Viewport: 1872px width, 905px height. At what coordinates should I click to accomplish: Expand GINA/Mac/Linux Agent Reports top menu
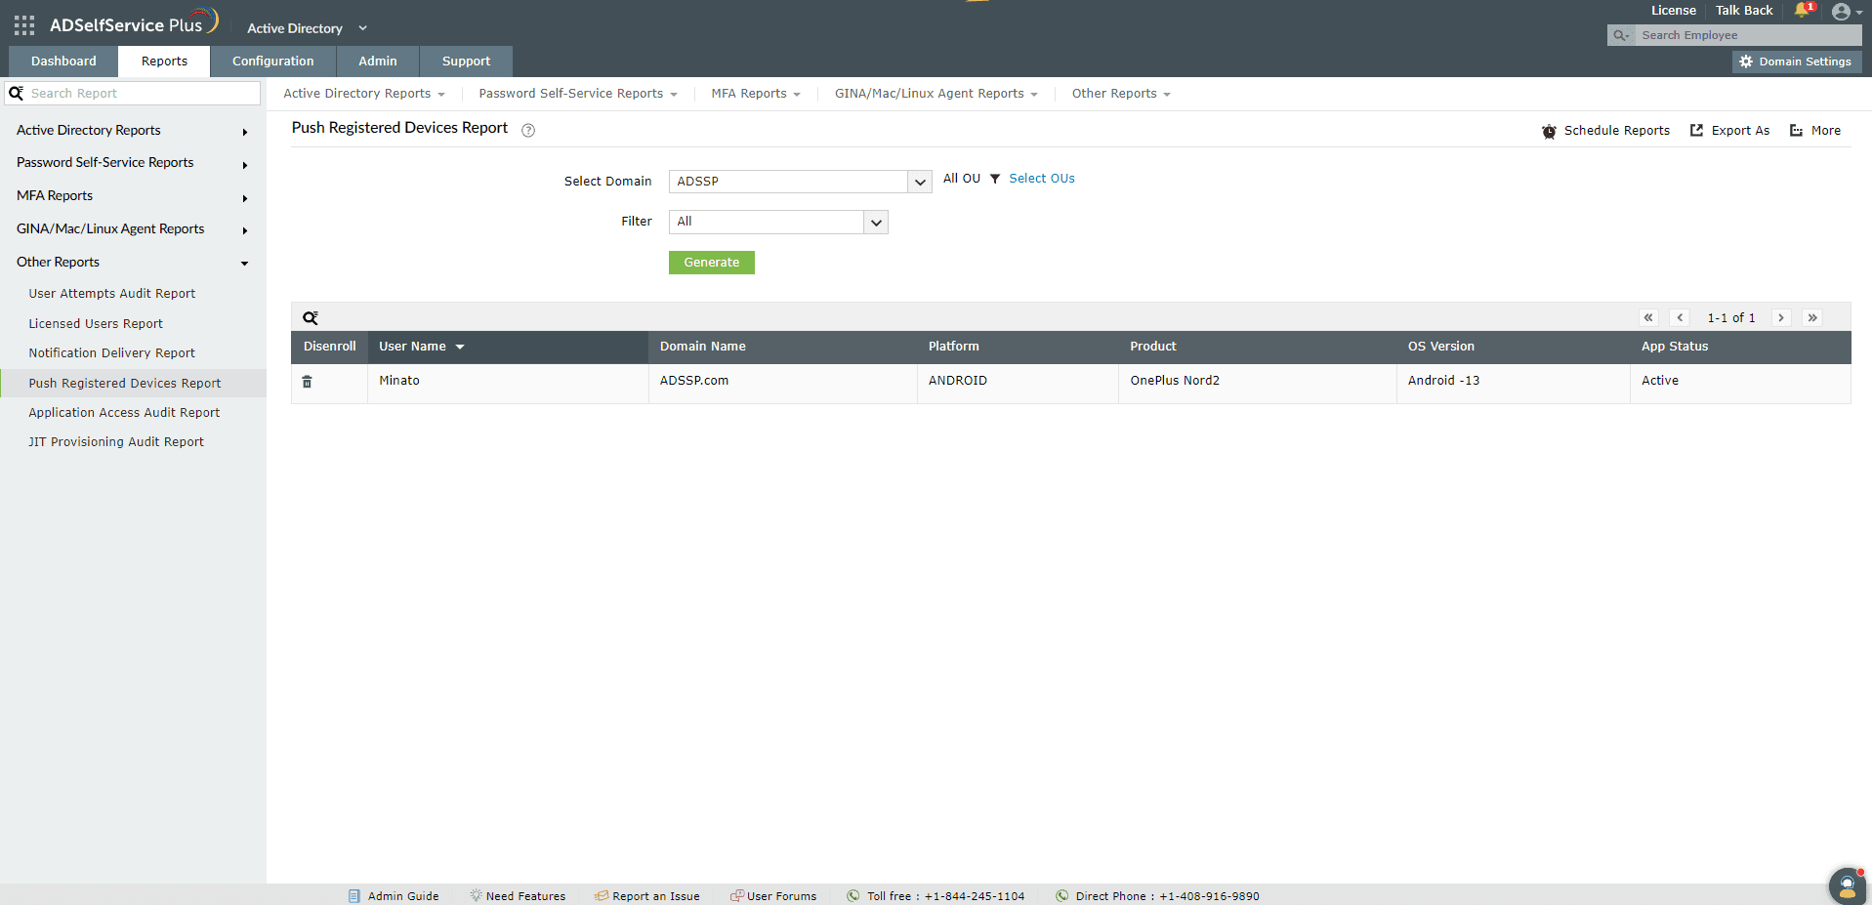click(936, 94)
